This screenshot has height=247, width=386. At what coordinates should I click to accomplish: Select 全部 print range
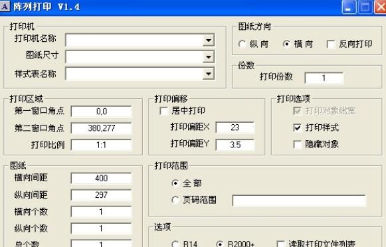click(175, 183)
